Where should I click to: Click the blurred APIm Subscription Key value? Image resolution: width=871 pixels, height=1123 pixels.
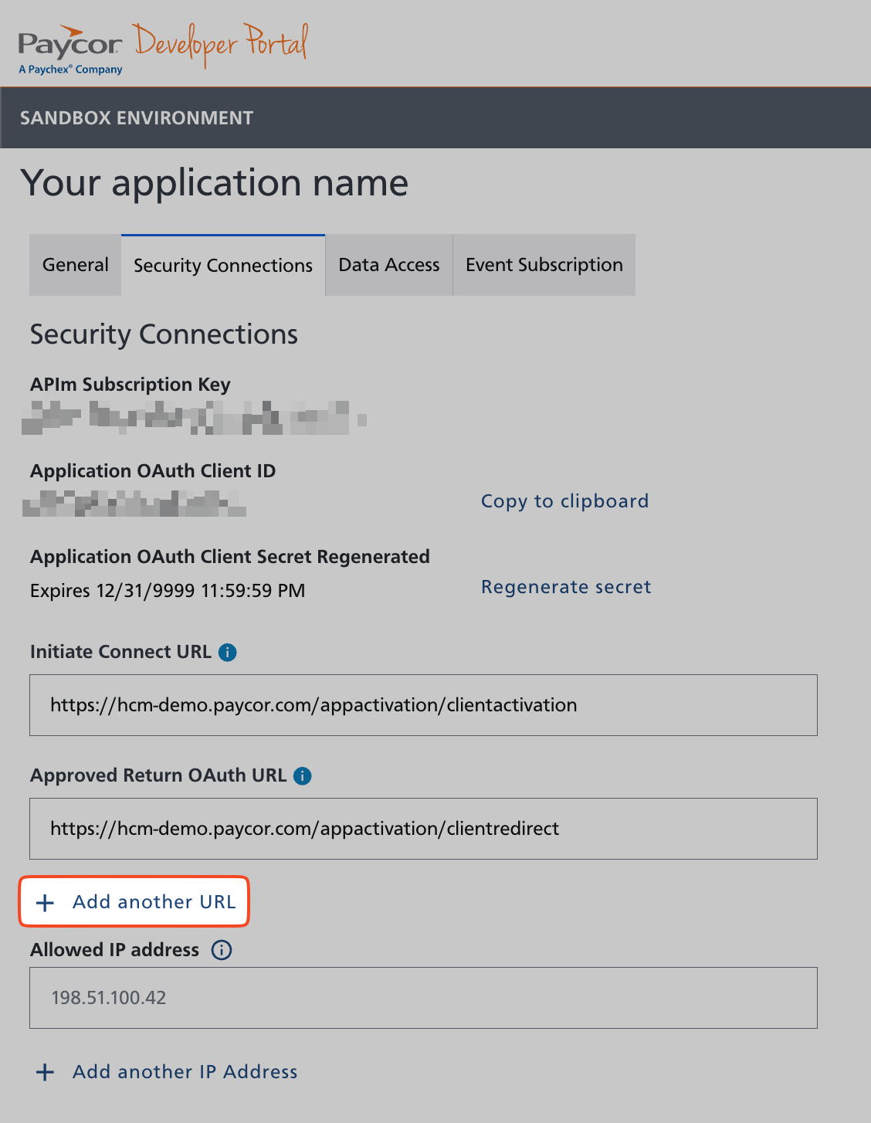coord(193,418)
